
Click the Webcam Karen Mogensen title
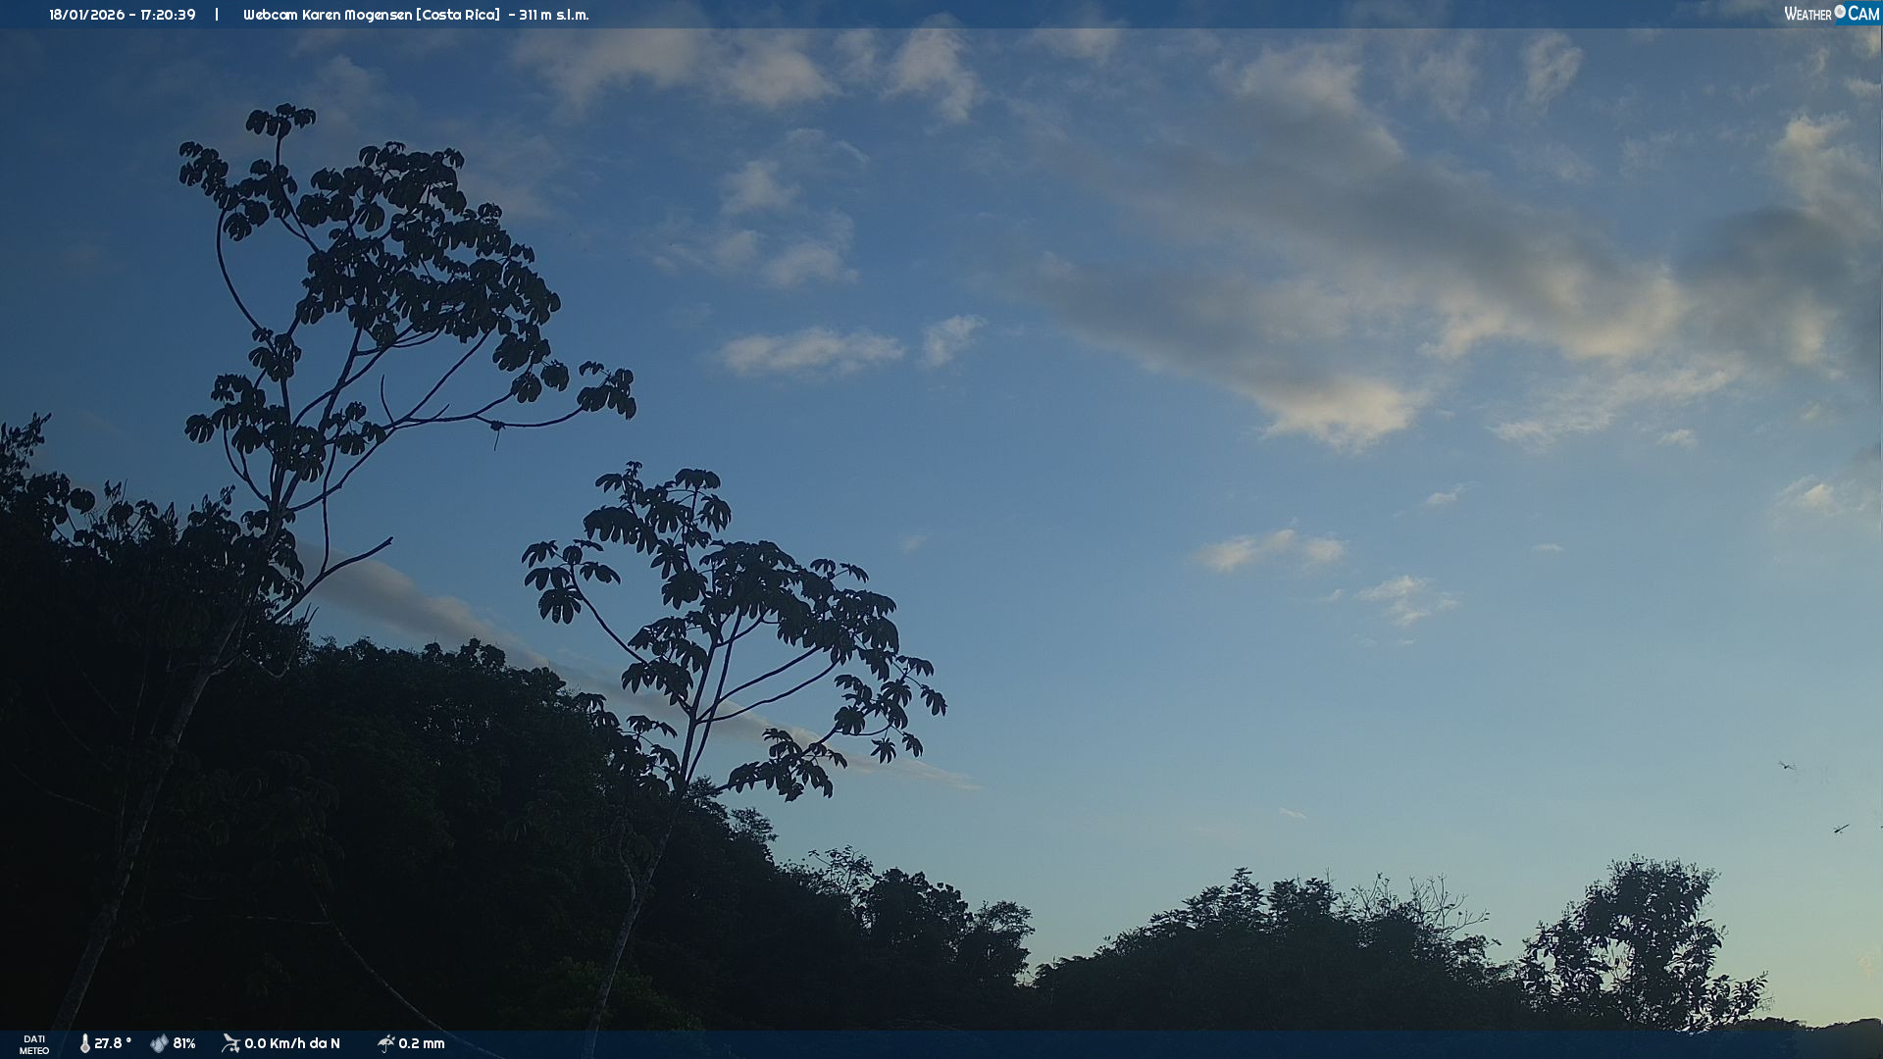coord(329,15)
